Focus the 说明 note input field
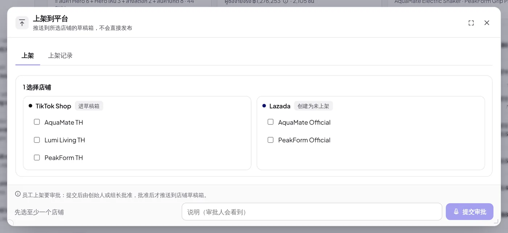Image resolution: width=508 pixels, height=233 pixels. [x=312, y=212]
